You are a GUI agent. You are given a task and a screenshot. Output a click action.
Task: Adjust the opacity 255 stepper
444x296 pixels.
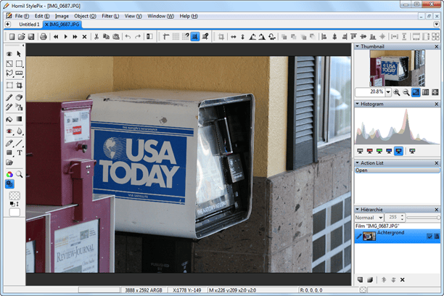402,218
